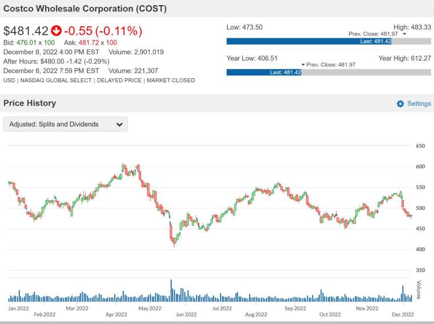Click the Low: 473.50 label
Screen dimensions: 434x324
(244, 27)
